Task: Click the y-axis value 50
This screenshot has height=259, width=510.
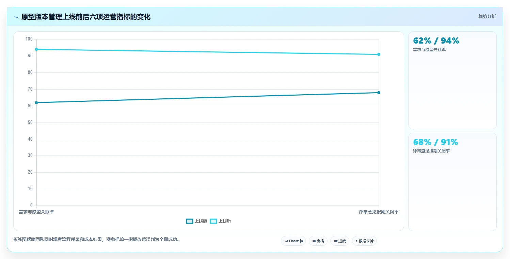Action: (30, 122)
